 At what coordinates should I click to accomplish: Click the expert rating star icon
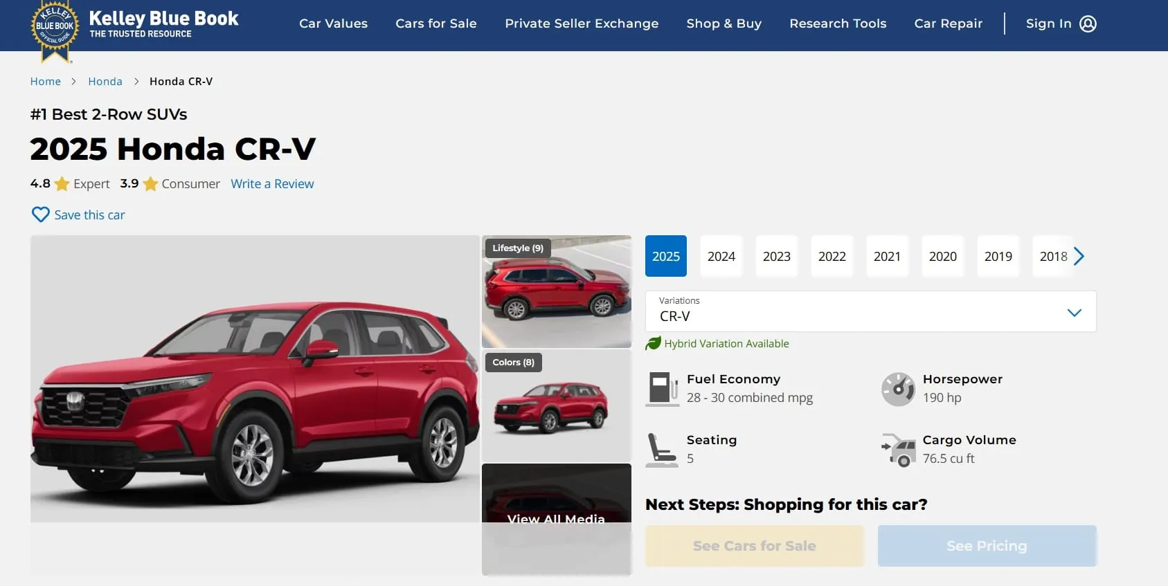point(62,183)
